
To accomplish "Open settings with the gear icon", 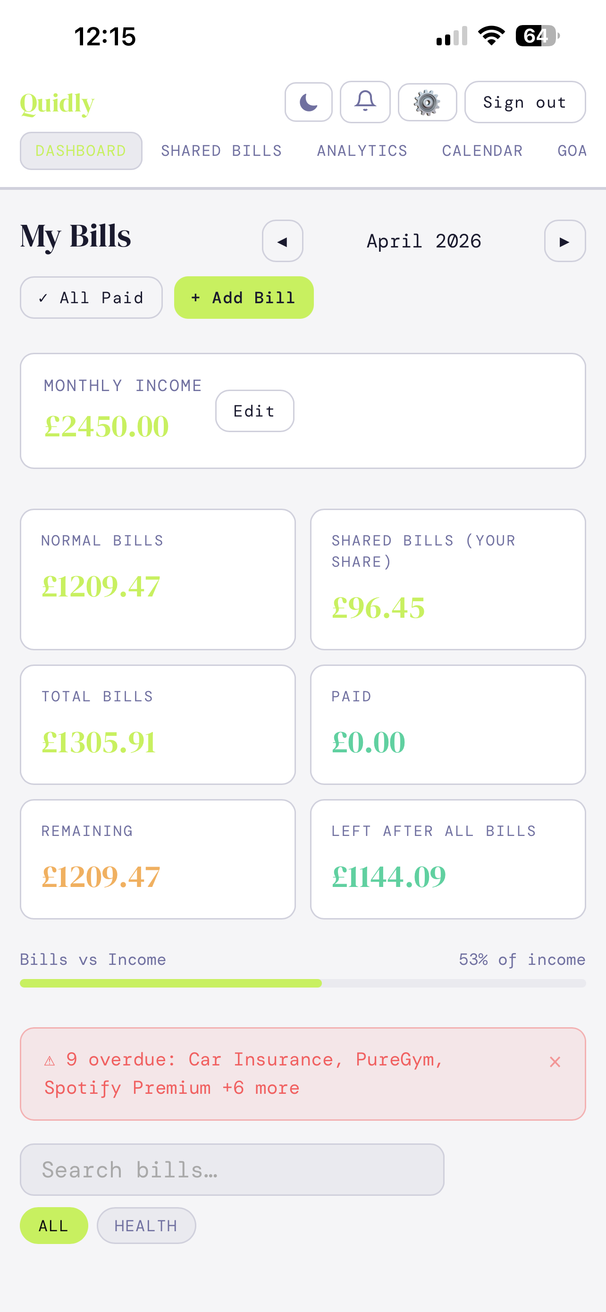I will point(427,102).
